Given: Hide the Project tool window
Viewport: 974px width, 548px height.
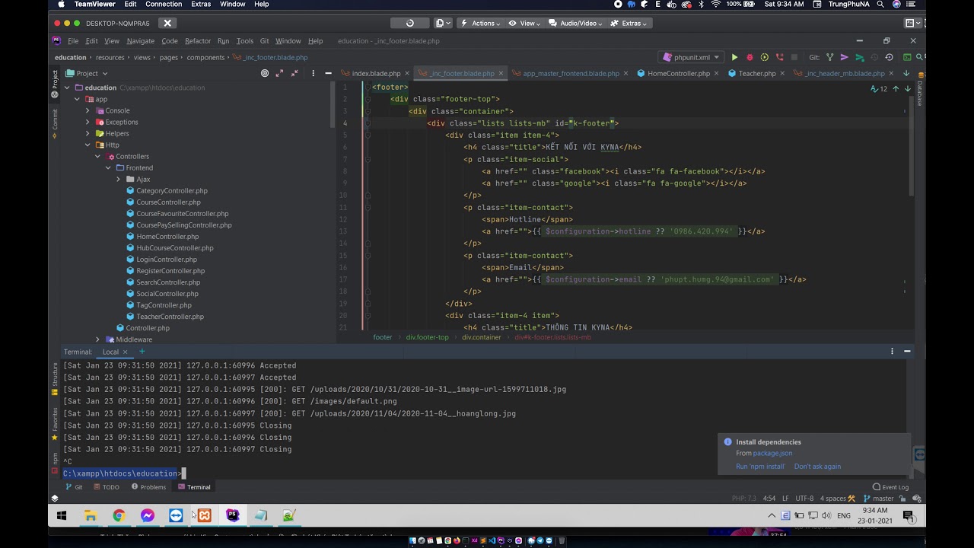Looking at the screenshot, I should (x=328, y=73).
